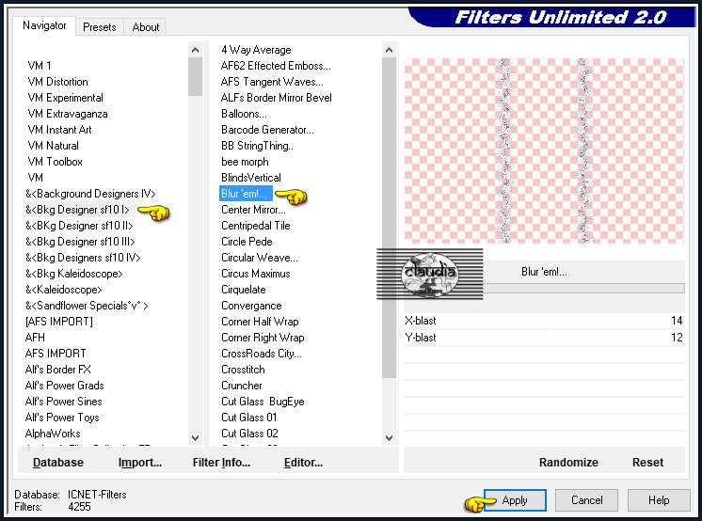Click the Apply button
The height and width of the screenshot is (521, 702).
[x=515, y=500]
